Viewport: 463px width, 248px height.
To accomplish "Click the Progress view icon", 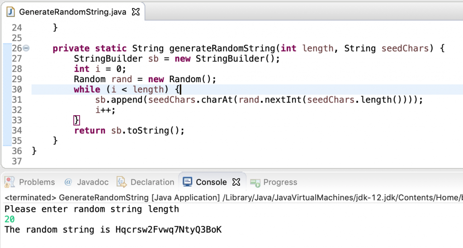I will coord(255,182).
